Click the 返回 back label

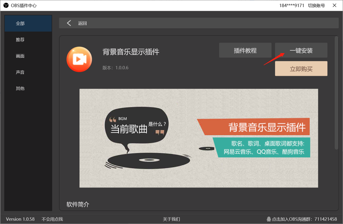click(x=83, y=23)
